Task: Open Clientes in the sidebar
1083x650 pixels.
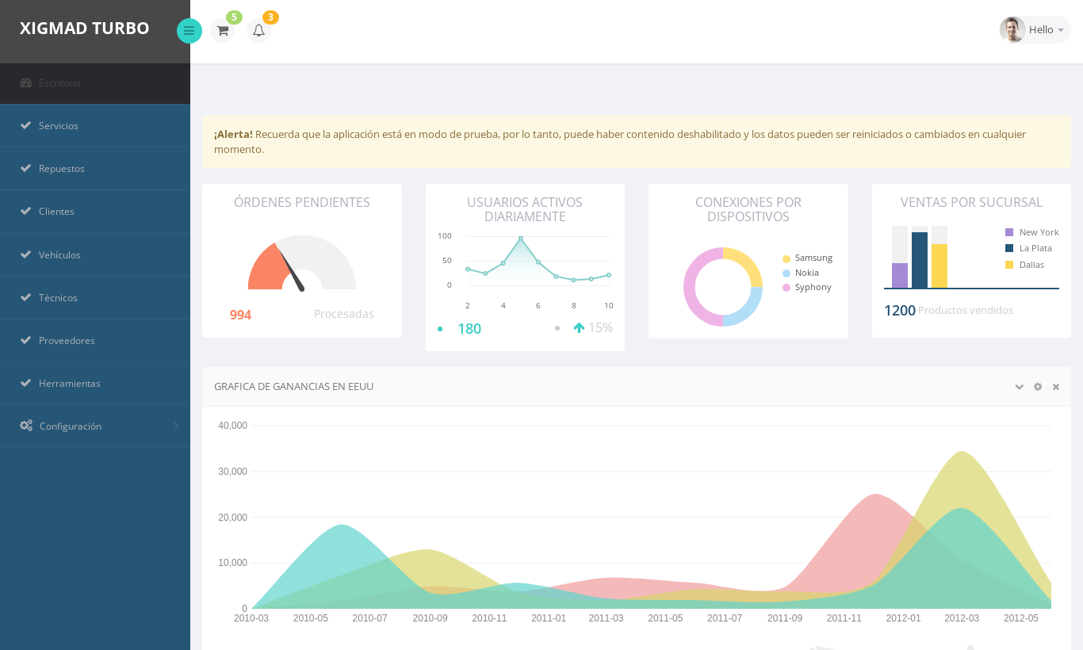Action: [95, 212]
